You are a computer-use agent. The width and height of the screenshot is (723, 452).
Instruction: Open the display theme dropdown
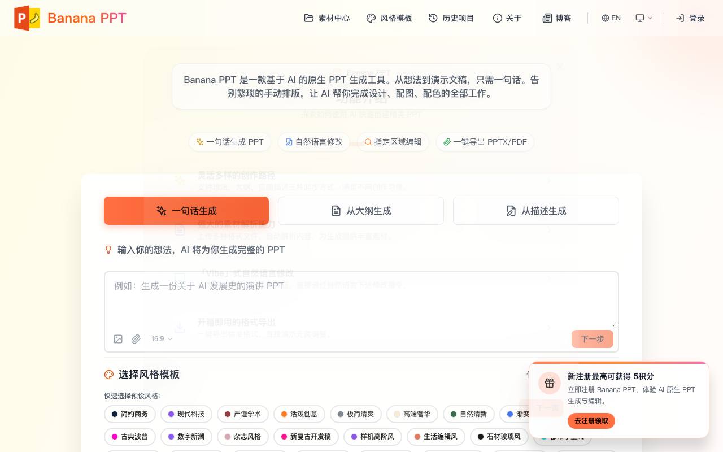click(644, 18)
